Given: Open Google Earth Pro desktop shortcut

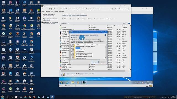Looking at the screenshot, I should pos(24,82).
